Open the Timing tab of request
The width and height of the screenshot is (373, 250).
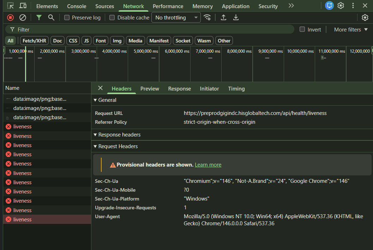(236, 89)
